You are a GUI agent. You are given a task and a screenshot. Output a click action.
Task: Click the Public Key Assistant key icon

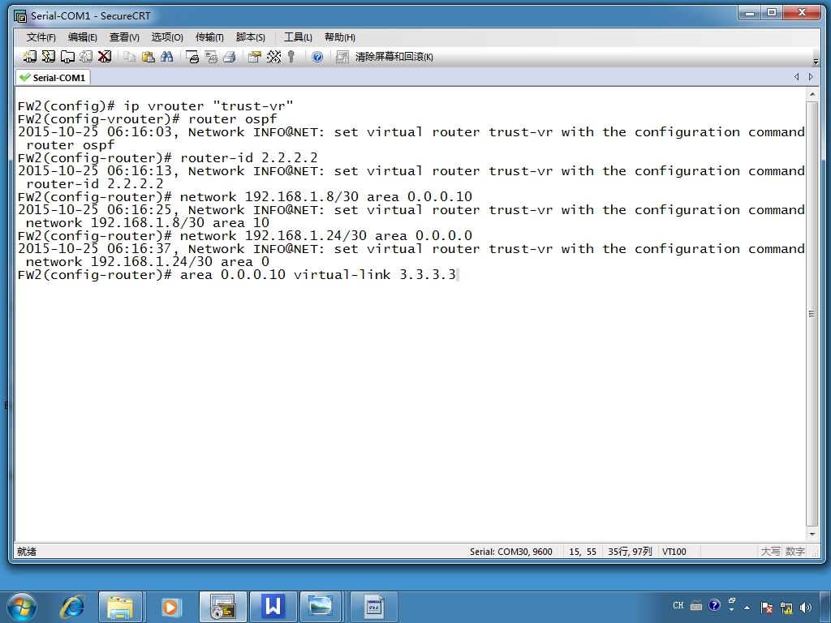pyautogui.click(x=291, y=56)
